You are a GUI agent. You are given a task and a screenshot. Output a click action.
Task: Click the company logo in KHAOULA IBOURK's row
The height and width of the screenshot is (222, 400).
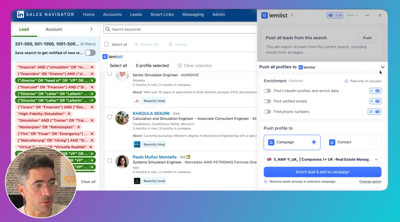pos(137,144)
